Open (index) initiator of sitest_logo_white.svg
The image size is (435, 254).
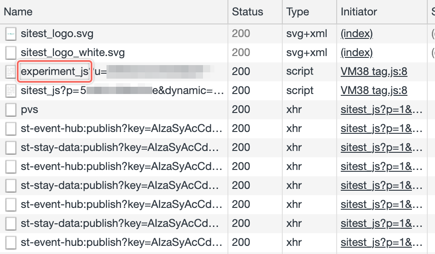pos(357,53)
